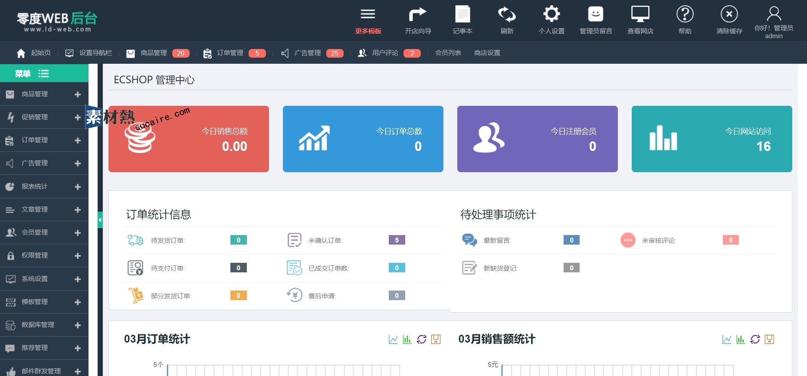Open 用户评论 in the top nav bar

385,53
